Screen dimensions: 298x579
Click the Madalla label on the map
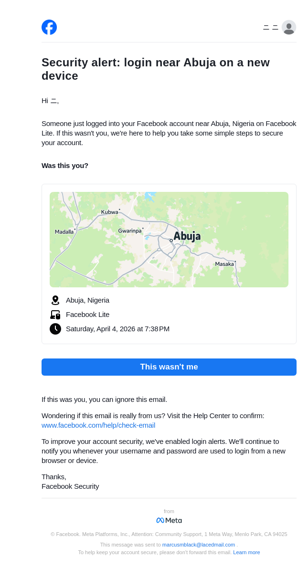click(64, 232)
